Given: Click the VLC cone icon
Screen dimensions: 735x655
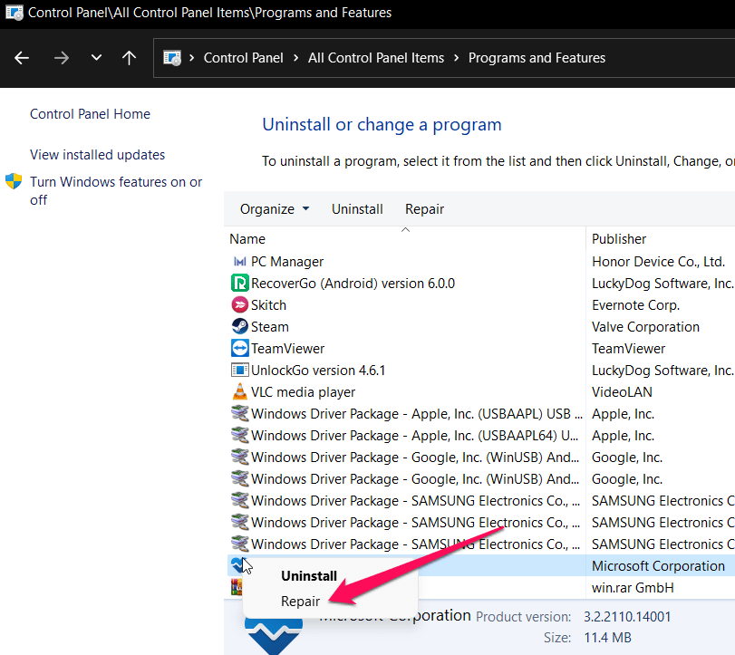Looking at the screenshot, I should [239, 391].
